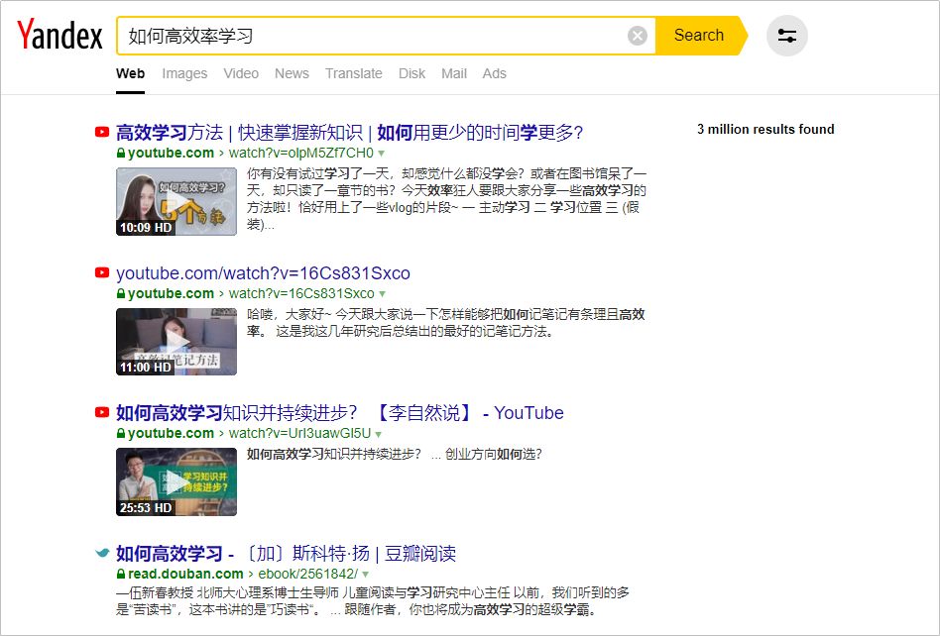Click the YouTube icon next to the Li Ziran result

100,412
